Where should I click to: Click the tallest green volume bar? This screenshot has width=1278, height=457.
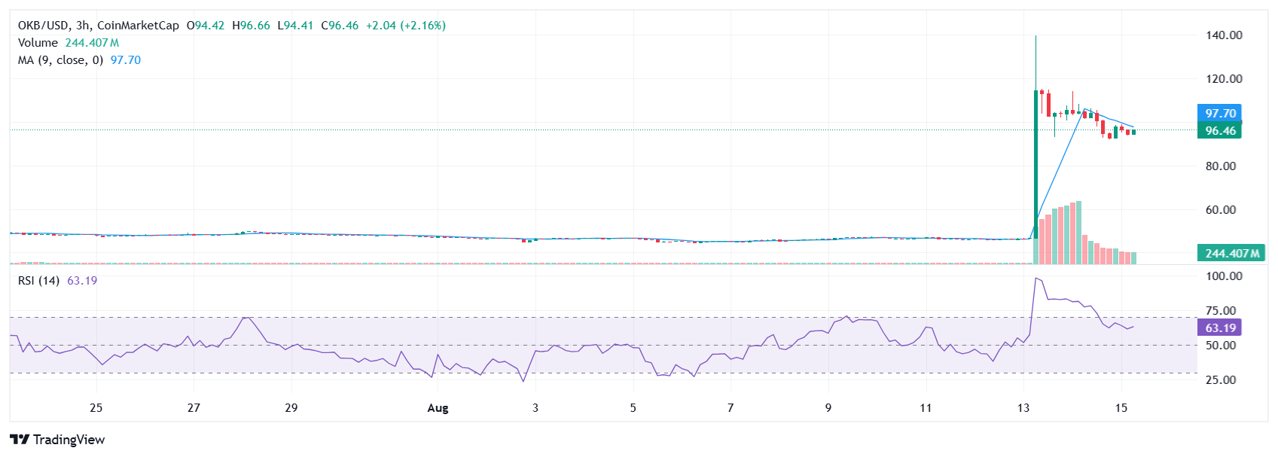(1079, 232)
